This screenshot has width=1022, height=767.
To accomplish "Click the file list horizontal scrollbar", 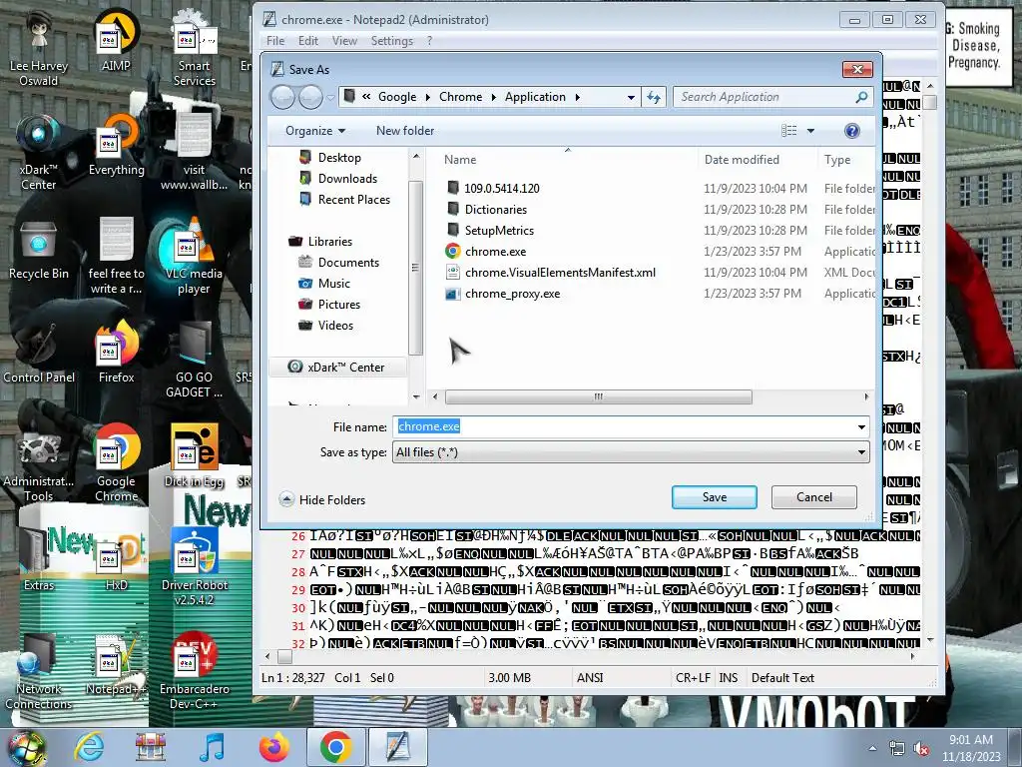I will (599, 396).
